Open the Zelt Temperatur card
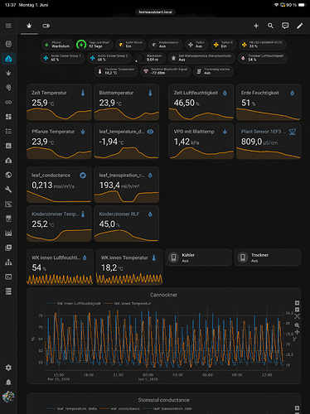 pyautogui.click(x=59, y=103)
